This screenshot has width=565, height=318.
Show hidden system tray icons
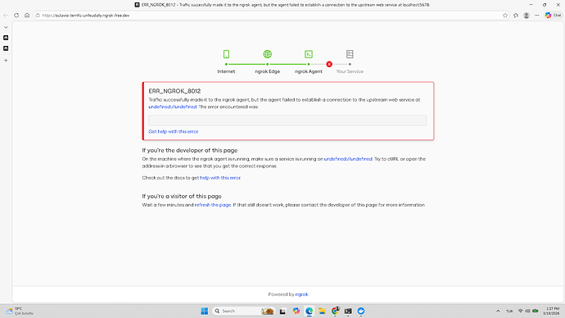[498, 311]
